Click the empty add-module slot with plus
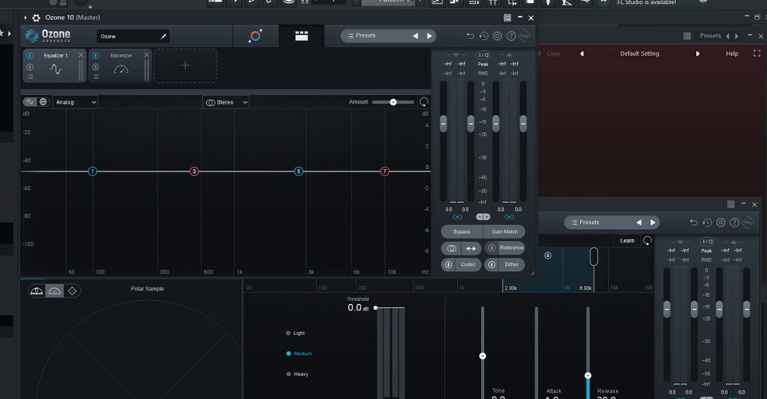Viewport: 767px width, 399px height. pyautogui.click(x=185, y=65)
